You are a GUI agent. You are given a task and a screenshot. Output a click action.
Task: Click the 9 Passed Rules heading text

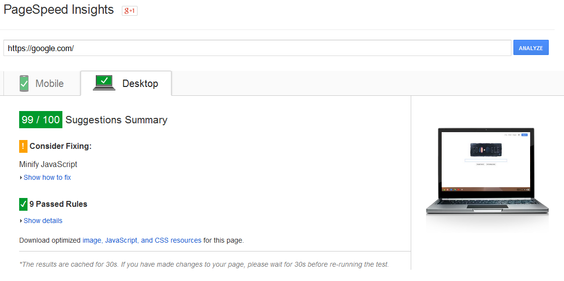pos(58,204)
